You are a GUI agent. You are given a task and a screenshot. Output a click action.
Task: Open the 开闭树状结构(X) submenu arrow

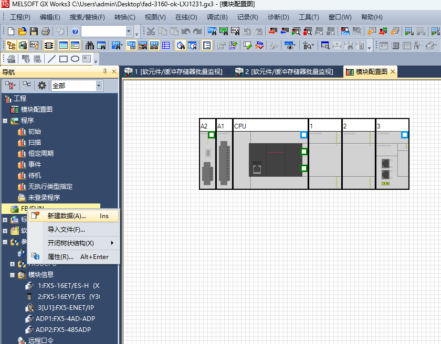click(112, 243)
